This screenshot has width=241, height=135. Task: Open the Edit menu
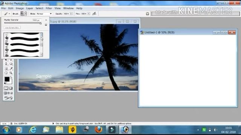[x=11, y=8]
